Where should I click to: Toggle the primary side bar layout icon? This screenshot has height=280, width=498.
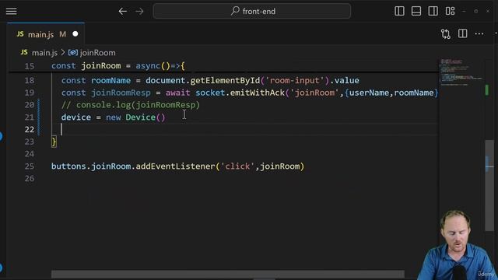click(399, 11)
